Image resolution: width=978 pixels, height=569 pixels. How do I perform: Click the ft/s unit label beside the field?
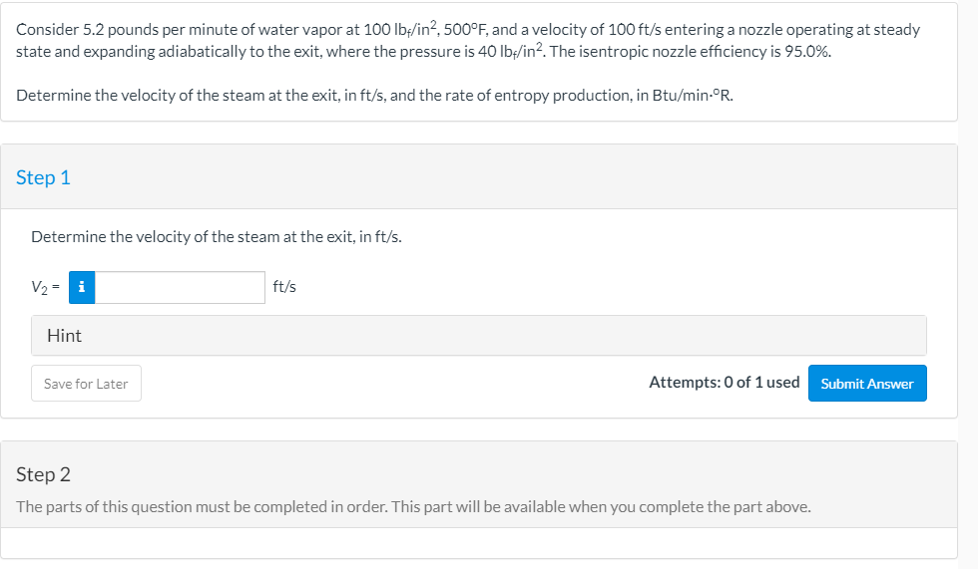(x=284, y=287)
